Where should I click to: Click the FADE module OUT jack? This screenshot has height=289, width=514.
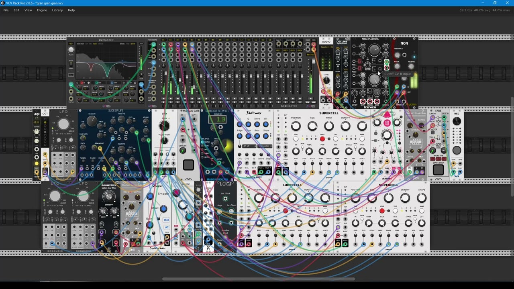click(x=444, y=117)
